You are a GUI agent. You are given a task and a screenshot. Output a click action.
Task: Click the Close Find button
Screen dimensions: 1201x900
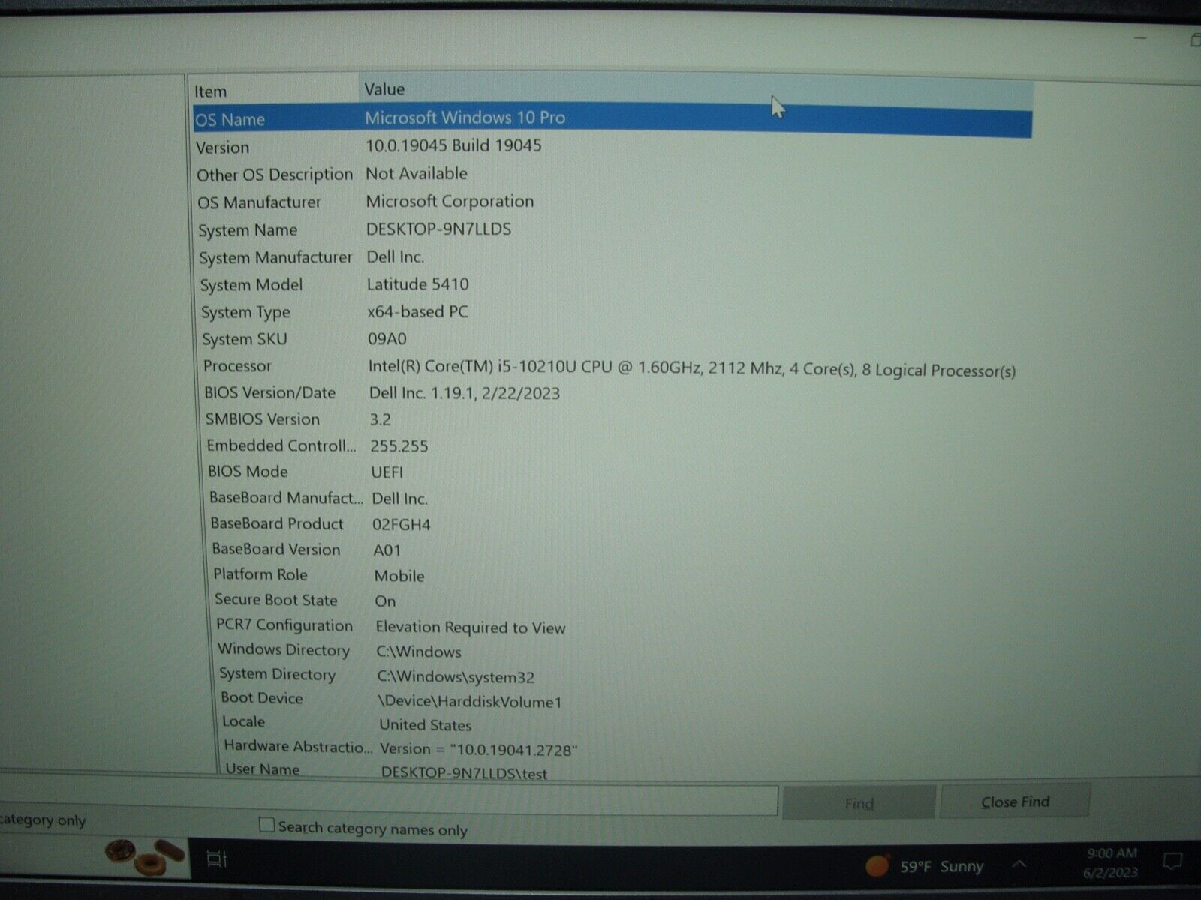pyautogui.click(x=1015, y=802)
